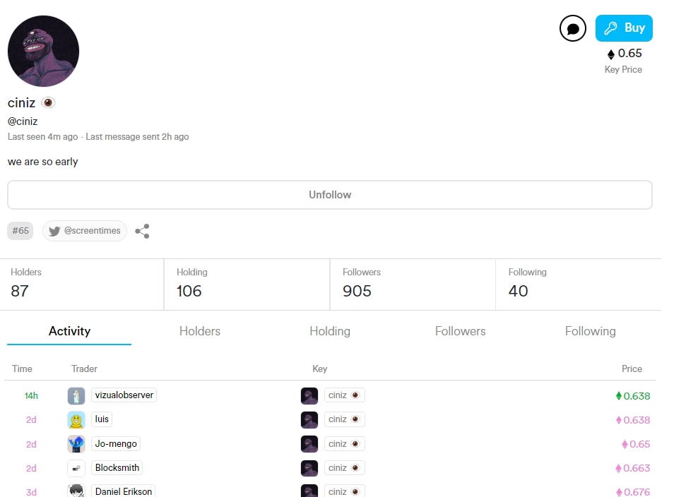Open vizualobserver's trader avatar
Image resolution: width=698 pixels, height=497 pixels.
click(76, 396)
